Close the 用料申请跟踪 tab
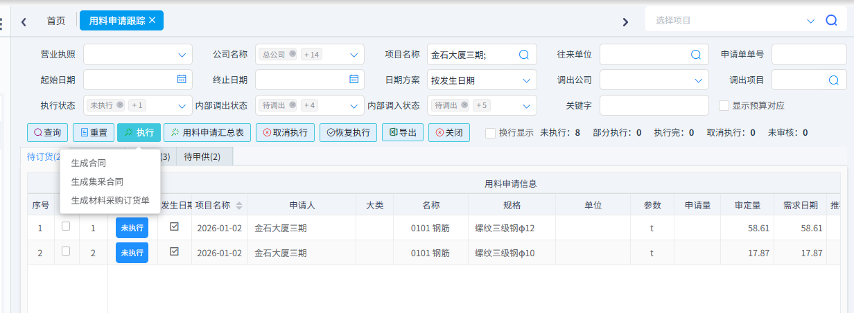 (x=152, y=20)
